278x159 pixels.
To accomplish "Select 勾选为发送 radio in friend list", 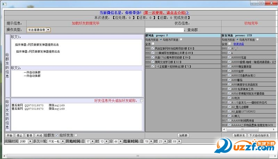I will click(237, 39).
